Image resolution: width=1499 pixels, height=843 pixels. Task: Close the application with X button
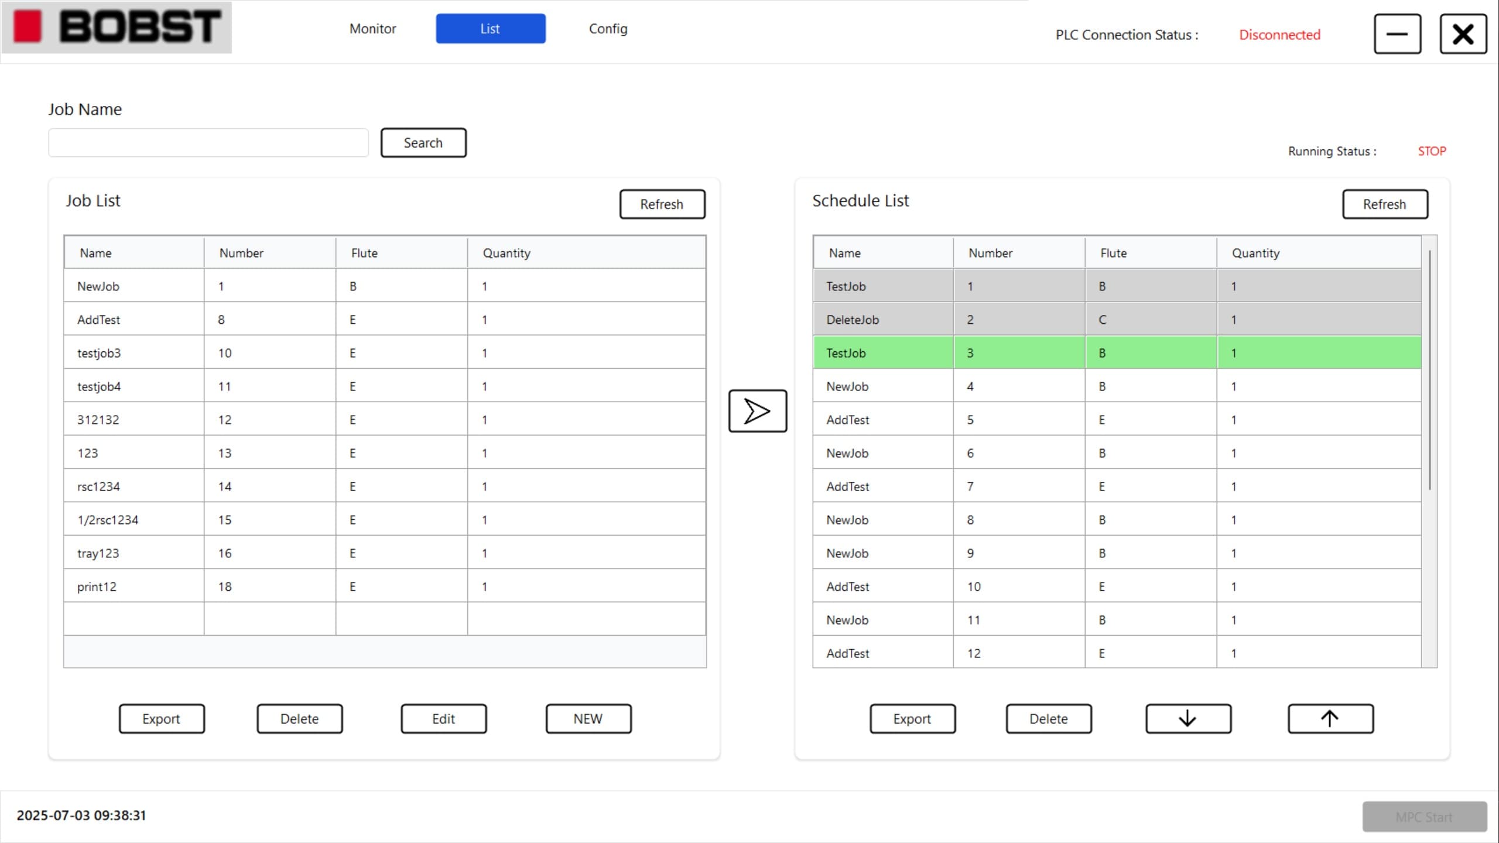point(1463,34)
